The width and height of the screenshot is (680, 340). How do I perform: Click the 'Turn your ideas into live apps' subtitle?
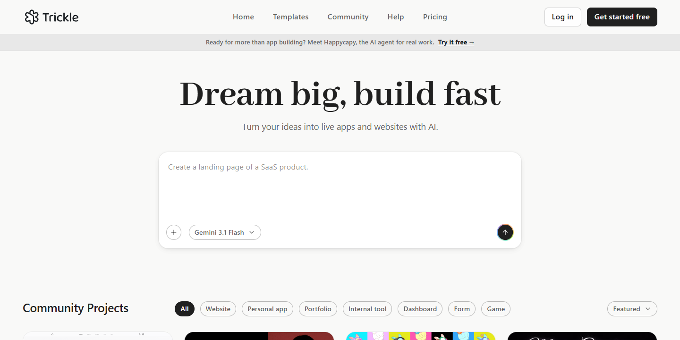point(340,127)
